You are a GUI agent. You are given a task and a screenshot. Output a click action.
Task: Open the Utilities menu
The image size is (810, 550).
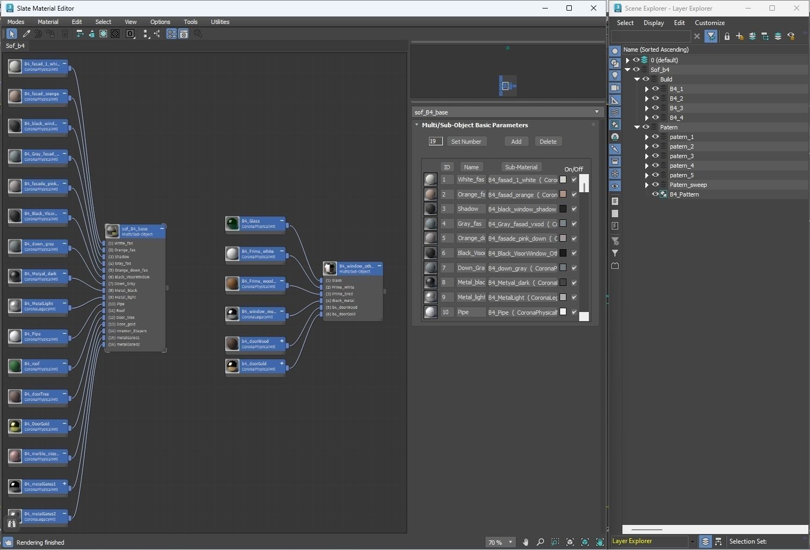click(220, 22)
